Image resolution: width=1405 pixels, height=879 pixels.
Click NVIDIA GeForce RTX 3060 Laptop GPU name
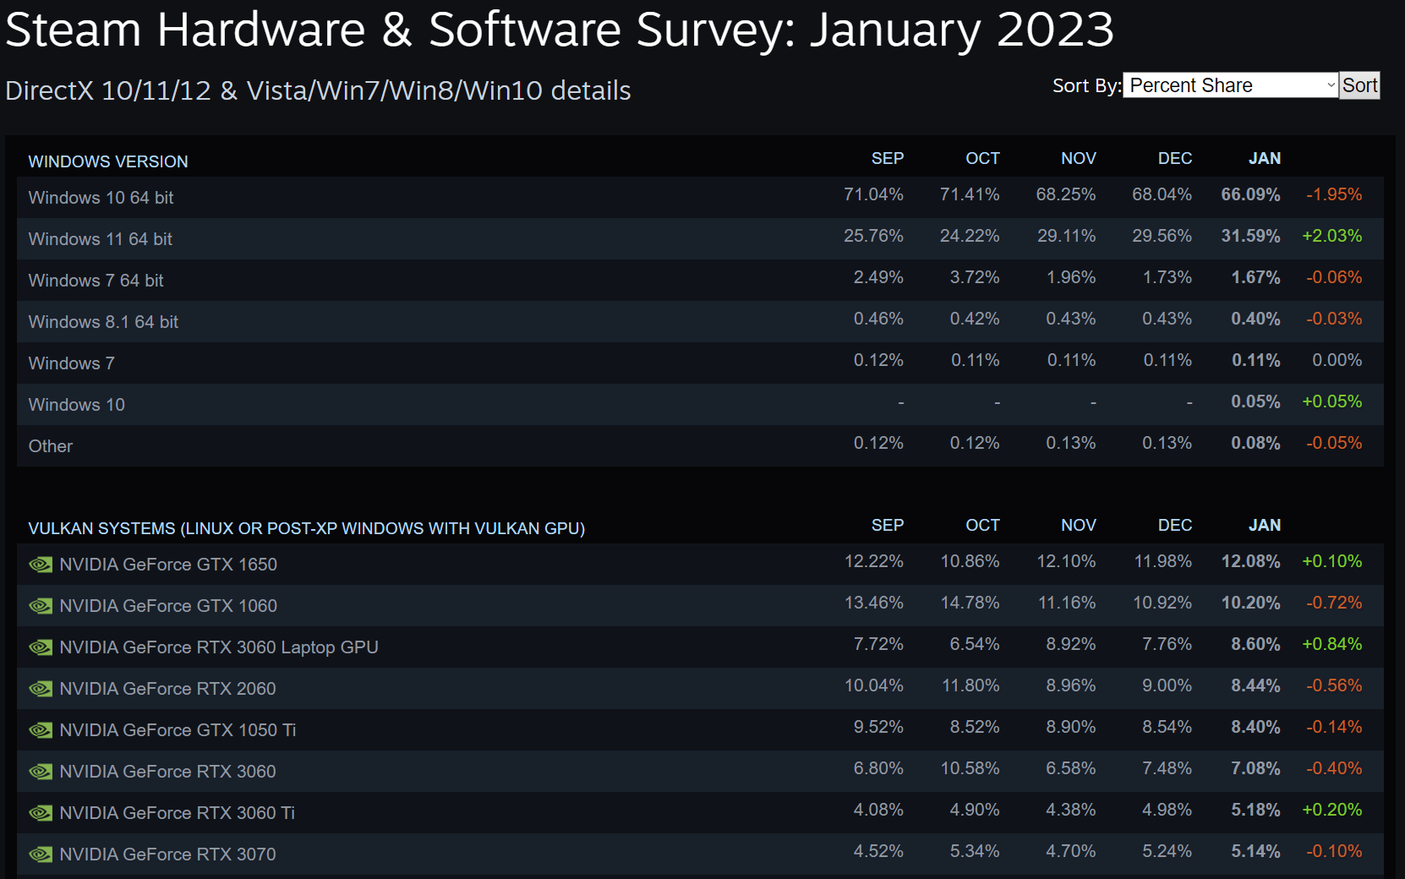click(219, 647)
